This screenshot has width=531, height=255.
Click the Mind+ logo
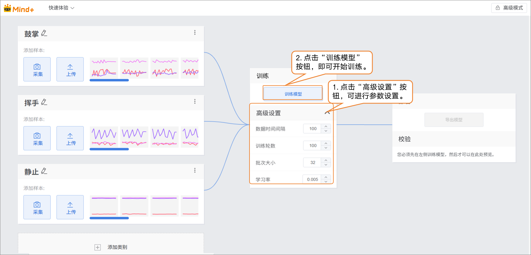tap(19, 9)
